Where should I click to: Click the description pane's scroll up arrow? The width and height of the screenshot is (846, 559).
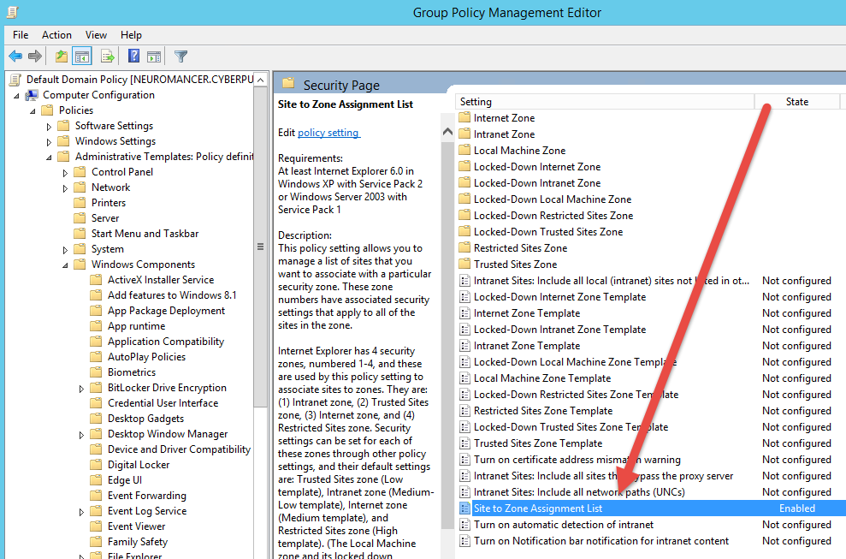pyautogui.click(x=447, y=132)
